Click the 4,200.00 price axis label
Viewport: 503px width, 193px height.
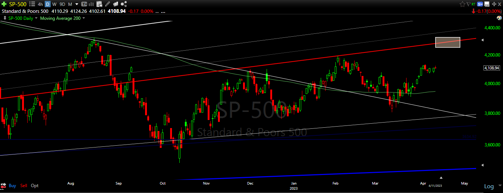492,55
